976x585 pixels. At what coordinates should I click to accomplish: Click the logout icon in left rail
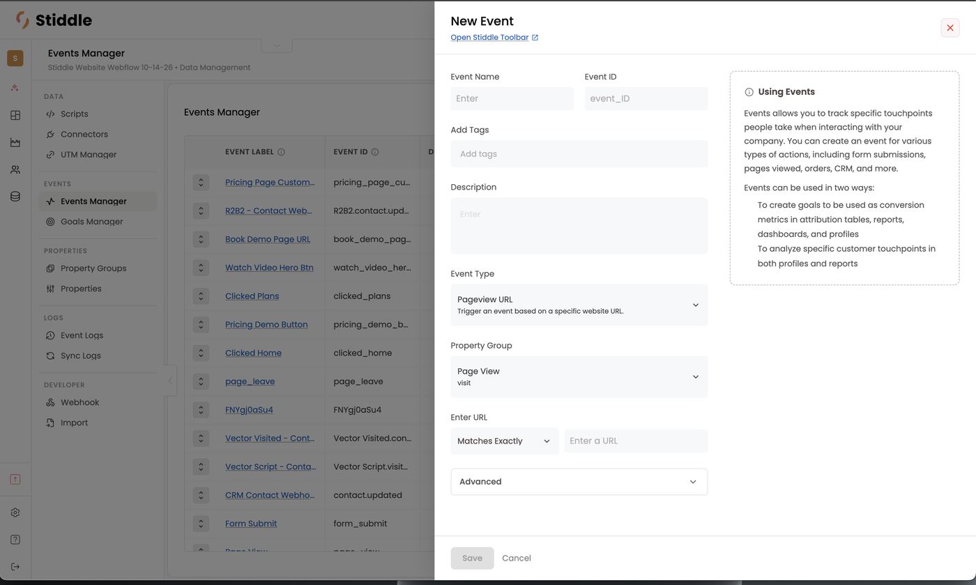15,567
